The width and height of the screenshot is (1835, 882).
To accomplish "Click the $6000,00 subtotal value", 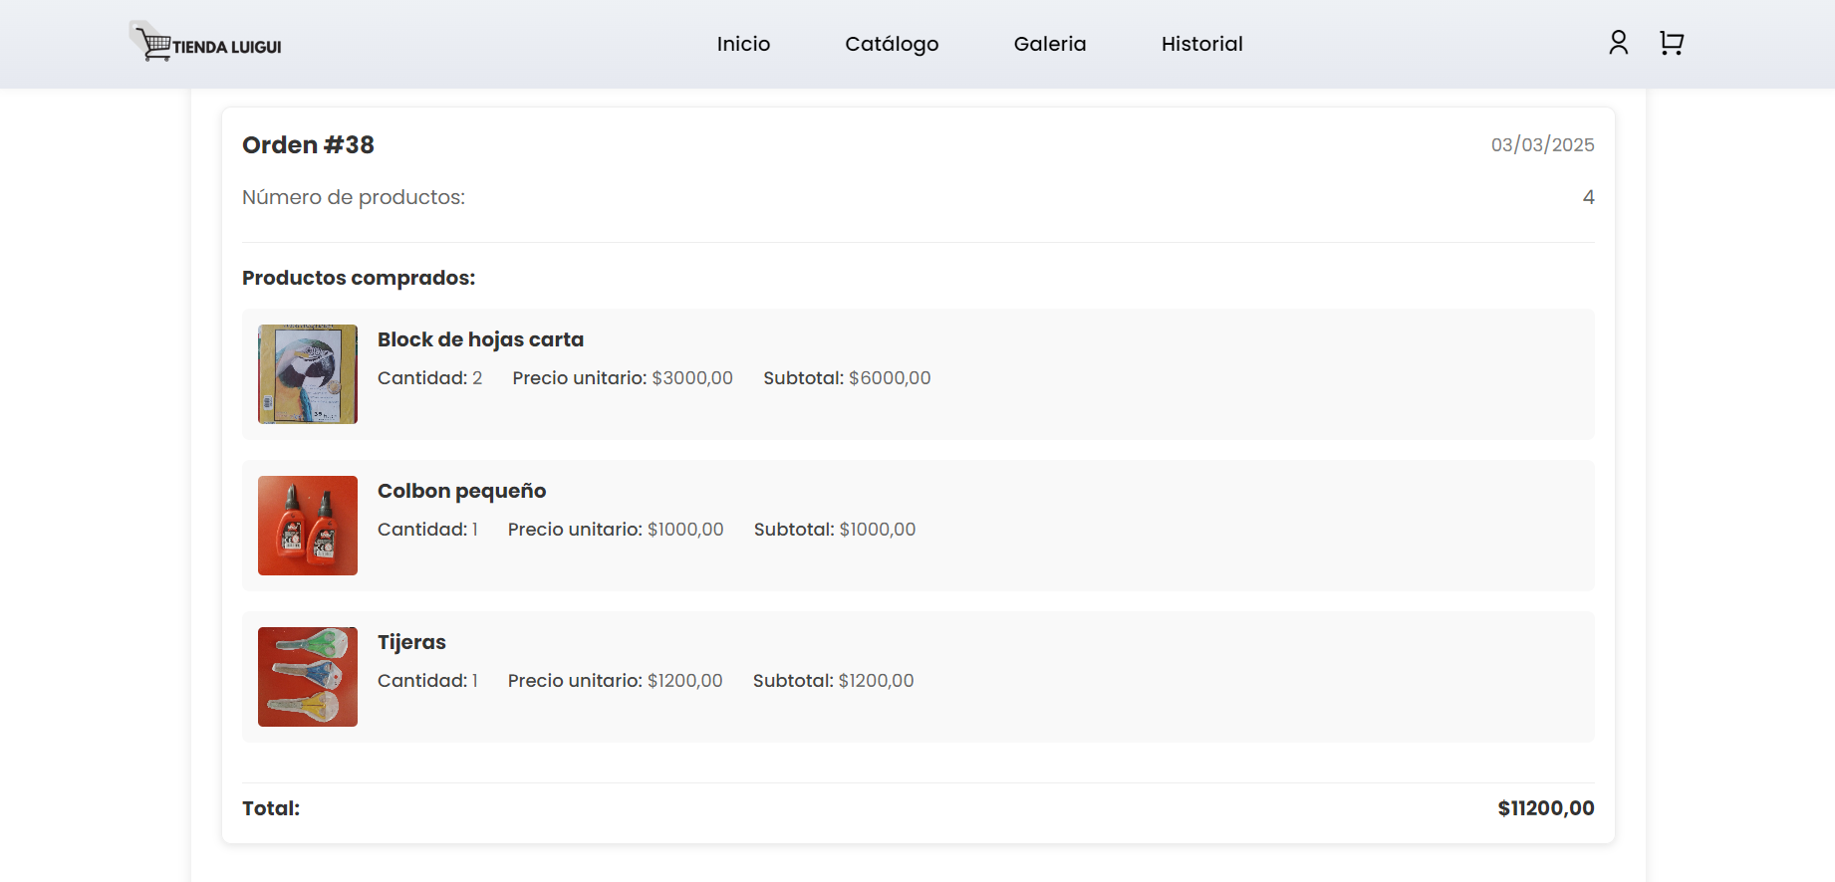I will pyautogui.click(x=890, y=378).
